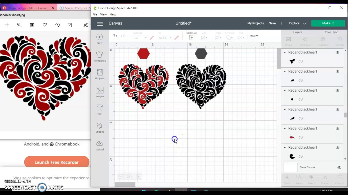Open the File menu
The width and height of the screenshot is (348, 195).
click(95, 14)
